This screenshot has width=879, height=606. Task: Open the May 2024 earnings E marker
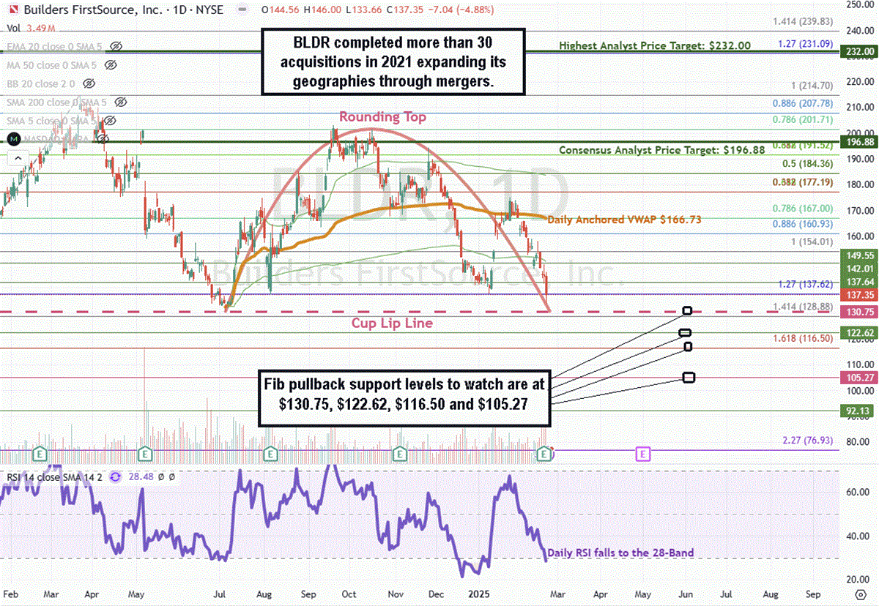(146, 454)
